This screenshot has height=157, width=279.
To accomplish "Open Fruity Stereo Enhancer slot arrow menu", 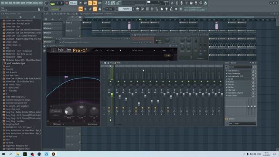I will coord(226,93).
